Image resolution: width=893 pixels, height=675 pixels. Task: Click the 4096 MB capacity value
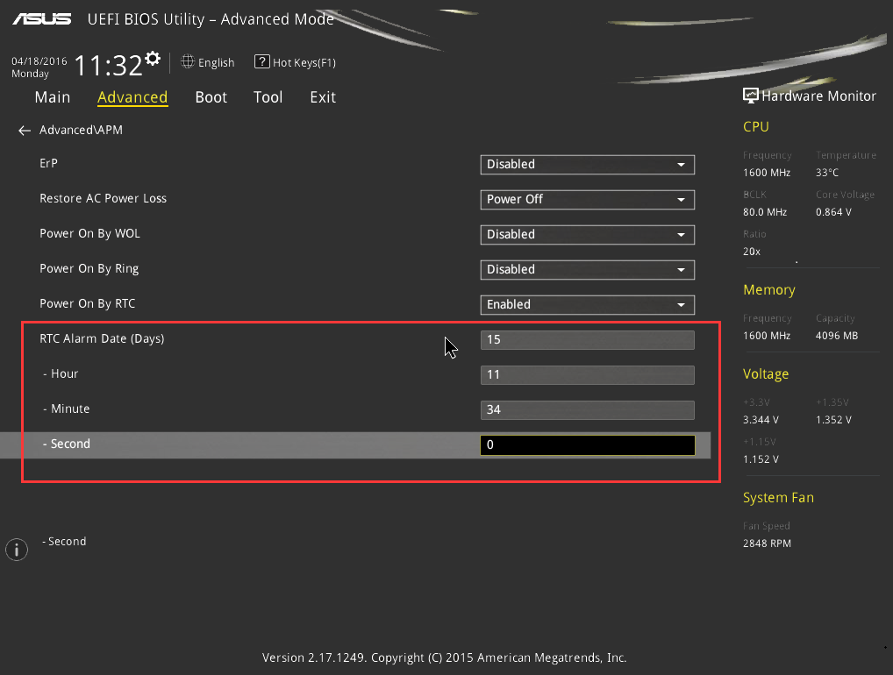(x=837, y=335)
